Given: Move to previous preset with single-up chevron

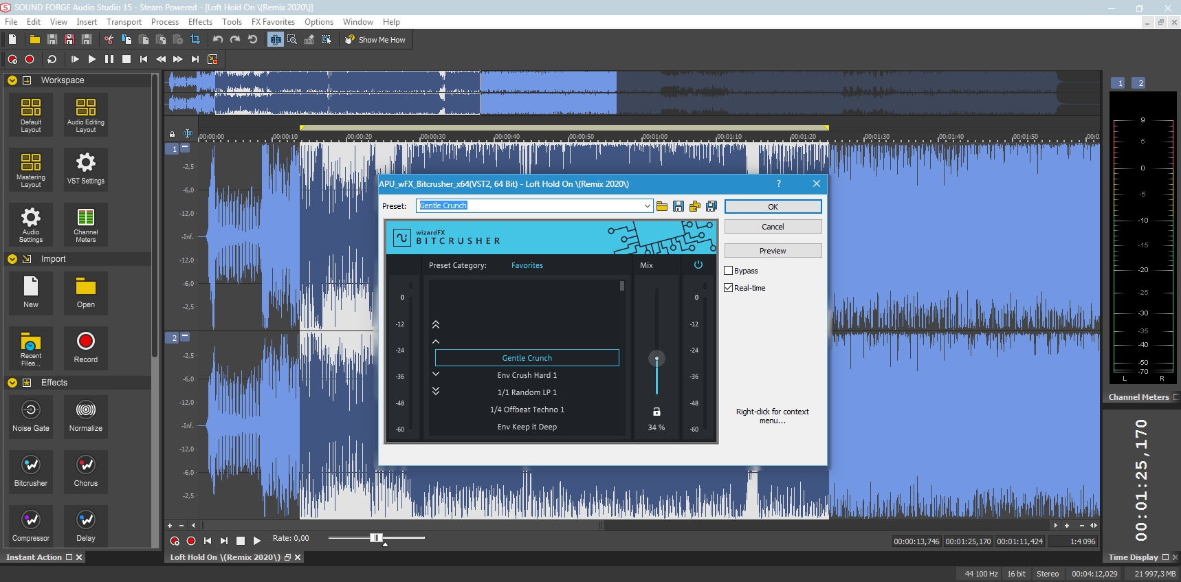Looking at the screenshot, I should [436, 342].
